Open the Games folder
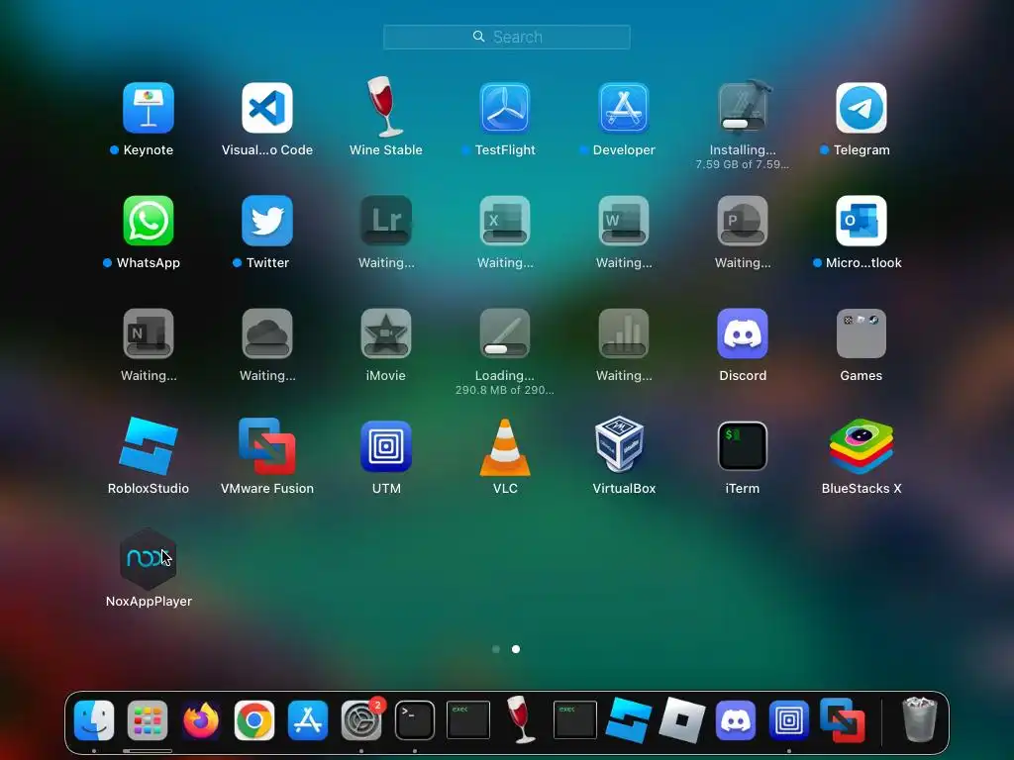 click(x=862, y=333)
